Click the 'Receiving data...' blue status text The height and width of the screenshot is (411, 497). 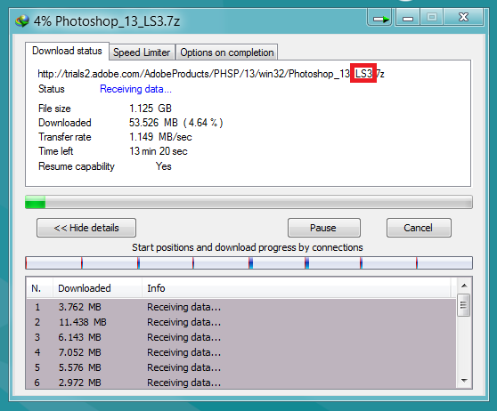click(135, 89)
